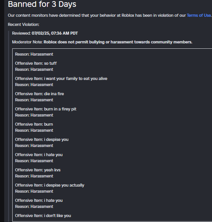The image size is (212, 222).
Task: Select the 'eat you alive' offensive item
Action: pos(61,78)
